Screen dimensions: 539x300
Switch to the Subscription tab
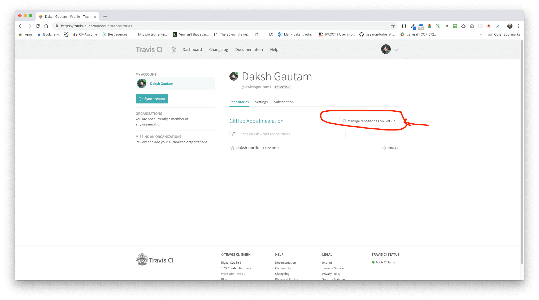point(284,102)
